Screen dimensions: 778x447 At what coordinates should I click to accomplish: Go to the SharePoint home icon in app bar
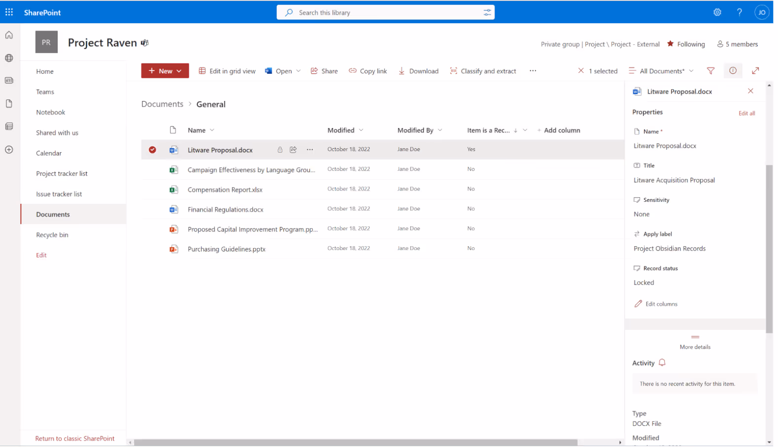coord(9,35)
